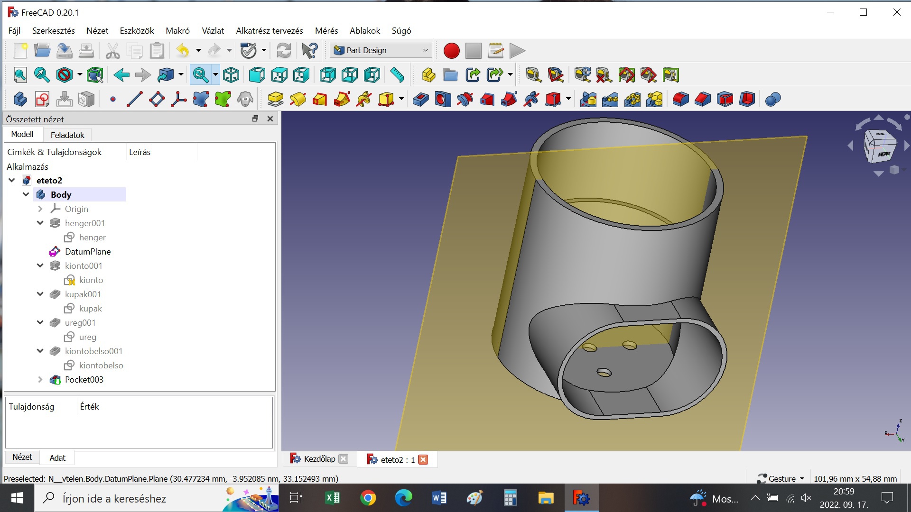Select the Pad tool icon
Image resolution: width=911 pixels, height=512 pixels.
tap(275, 100)
